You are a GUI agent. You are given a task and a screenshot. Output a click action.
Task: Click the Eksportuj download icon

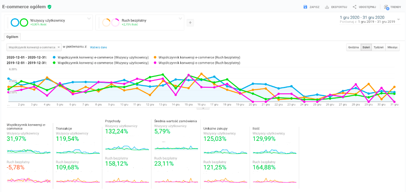pyautogui.click(x=327, y=7)
